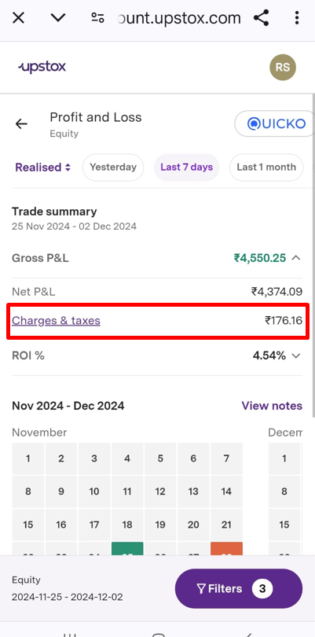Open the Realised dropdown selector
This screenshot has width=315, height=637.
(43, 168)
